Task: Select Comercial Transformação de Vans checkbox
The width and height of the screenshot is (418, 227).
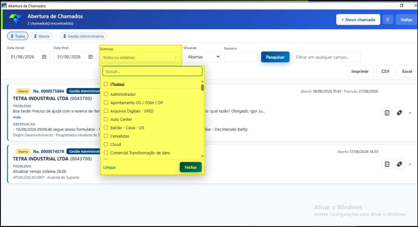Action: click(x=106, y=153)
